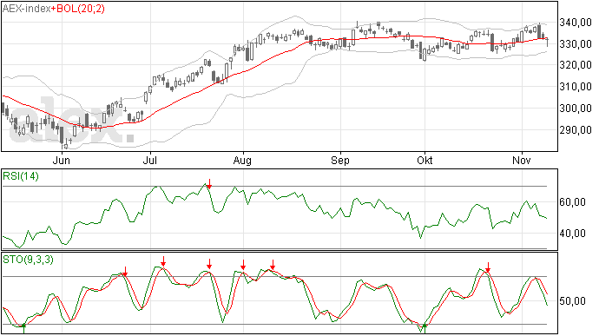Click the Okt month label

[x=425, y=160]
